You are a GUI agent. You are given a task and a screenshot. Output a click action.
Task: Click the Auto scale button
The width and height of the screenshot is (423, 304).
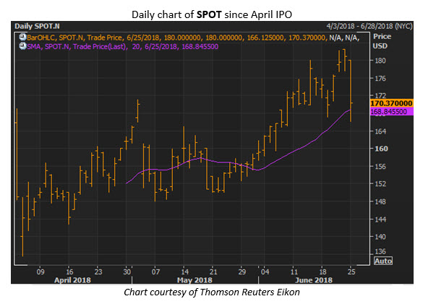coord(383,261)
